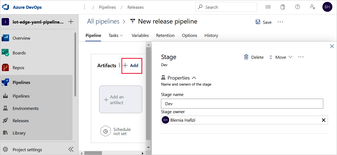Open User settings icon in header
The height and width of the screenshot is (155, 337).
coord(312,7)
